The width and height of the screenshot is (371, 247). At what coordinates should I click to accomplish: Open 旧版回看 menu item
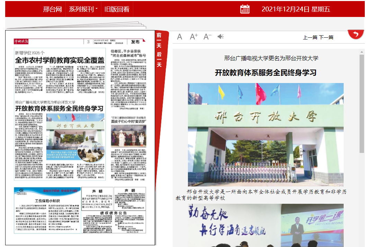click(117, 9)
